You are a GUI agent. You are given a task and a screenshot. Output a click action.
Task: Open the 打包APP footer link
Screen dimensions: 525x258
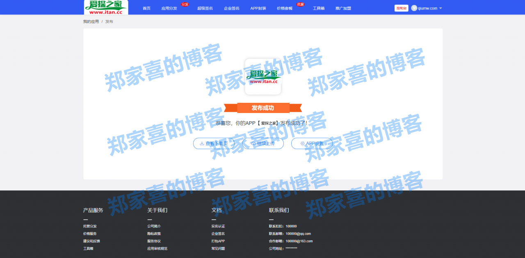tap(218, 241)
